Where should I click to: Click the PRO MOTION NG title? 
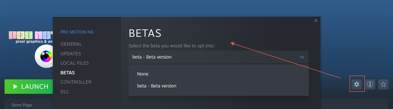(77, 32)
